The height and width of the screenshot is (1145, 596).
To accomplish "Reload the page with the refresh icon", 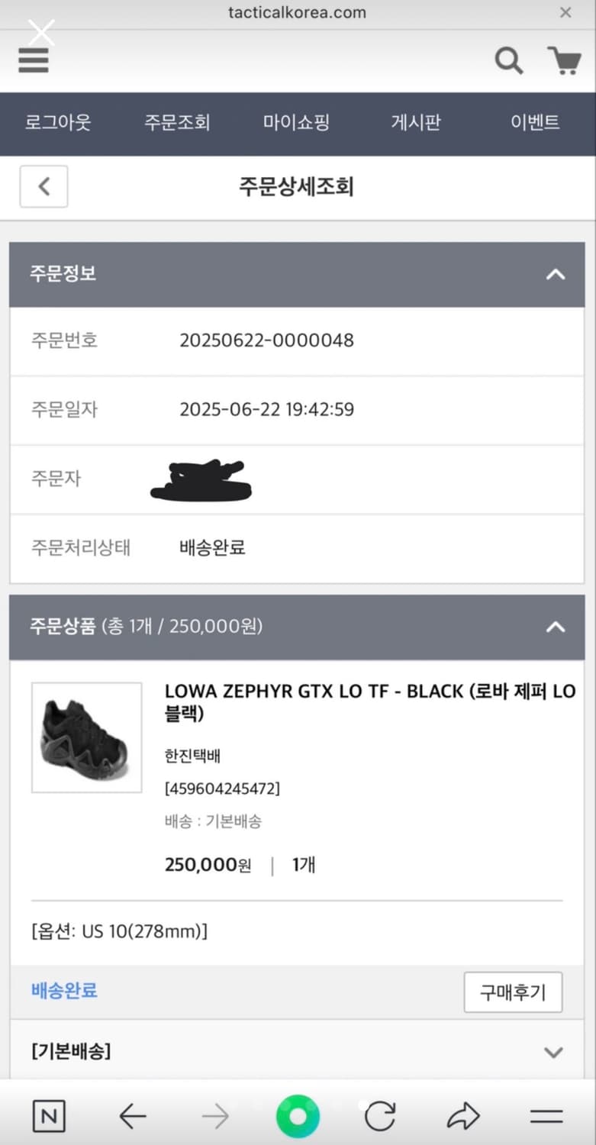I will pos(379,1116).
